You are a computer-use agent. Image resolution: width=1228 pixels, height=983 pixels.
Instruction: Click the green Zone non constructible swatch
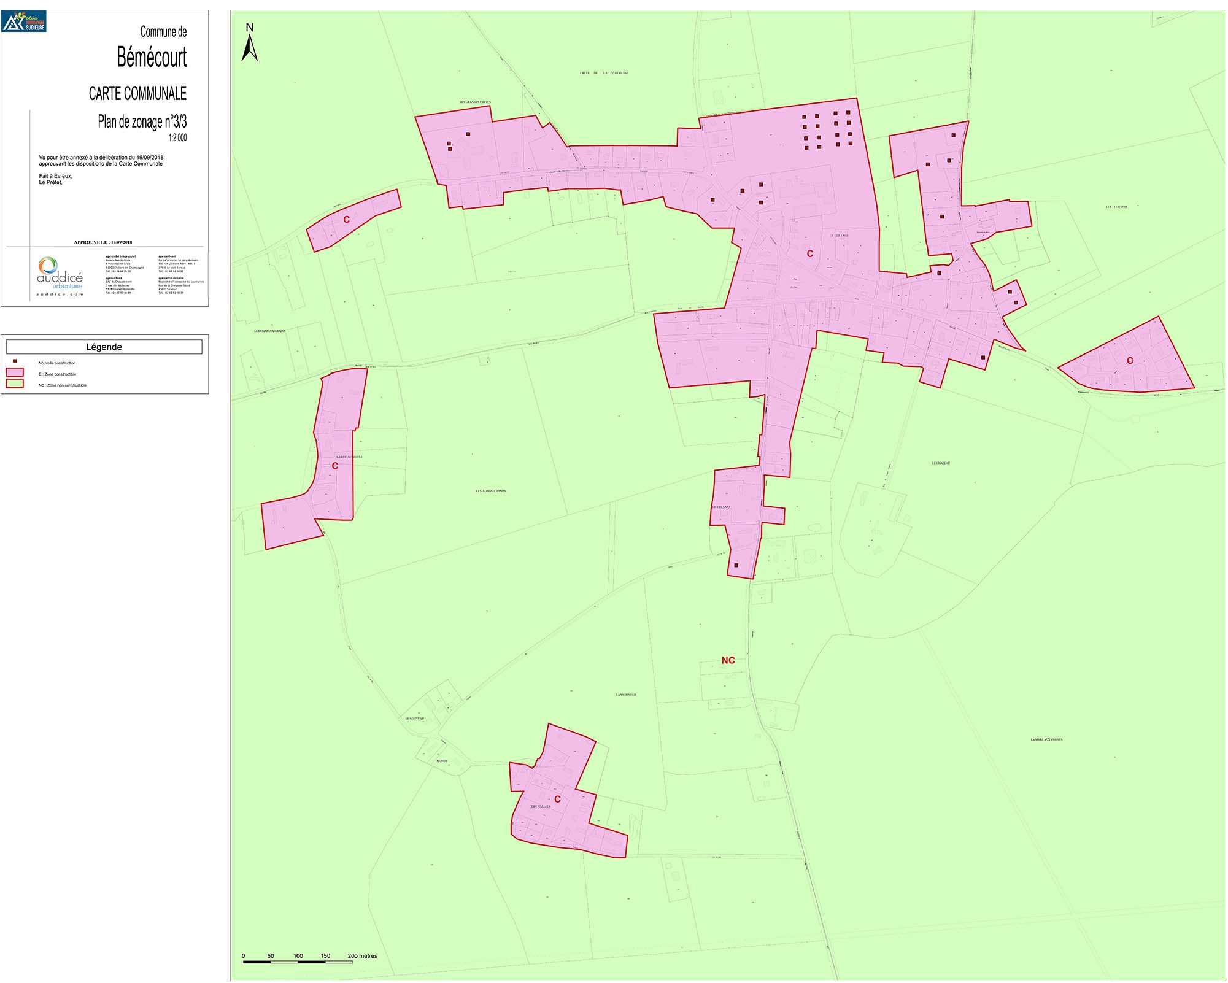click(15, 384)
